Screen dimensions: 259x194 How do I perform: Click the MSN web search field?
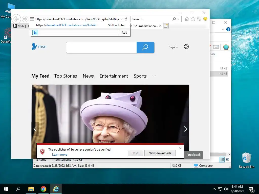[101, 47]
